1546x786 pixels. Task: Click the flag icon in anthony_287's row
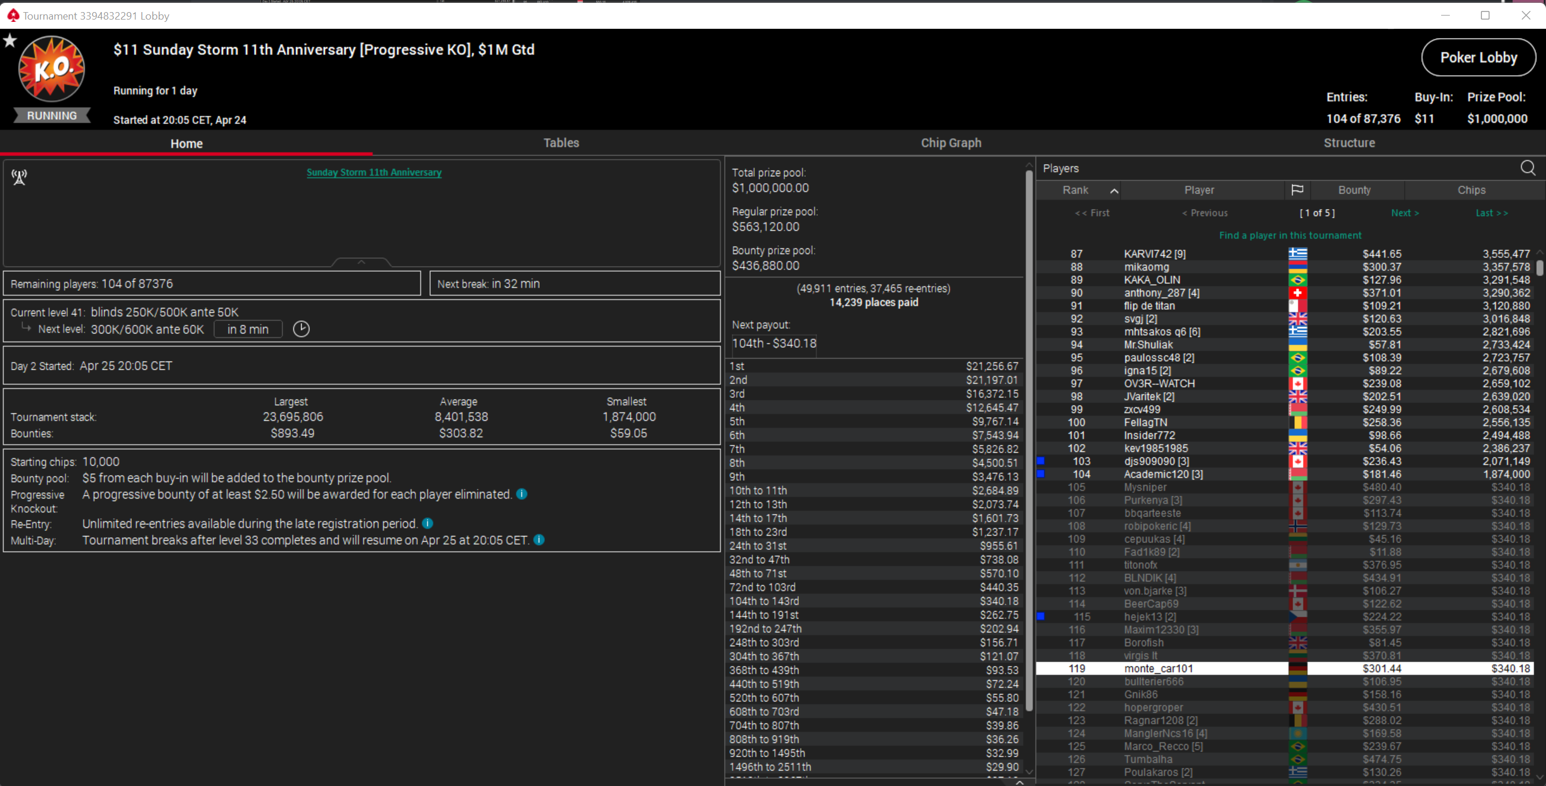(1298, 293)
